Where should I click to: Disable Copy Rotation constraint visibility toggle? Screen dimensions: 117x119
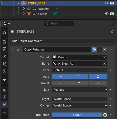coord(94,49)
